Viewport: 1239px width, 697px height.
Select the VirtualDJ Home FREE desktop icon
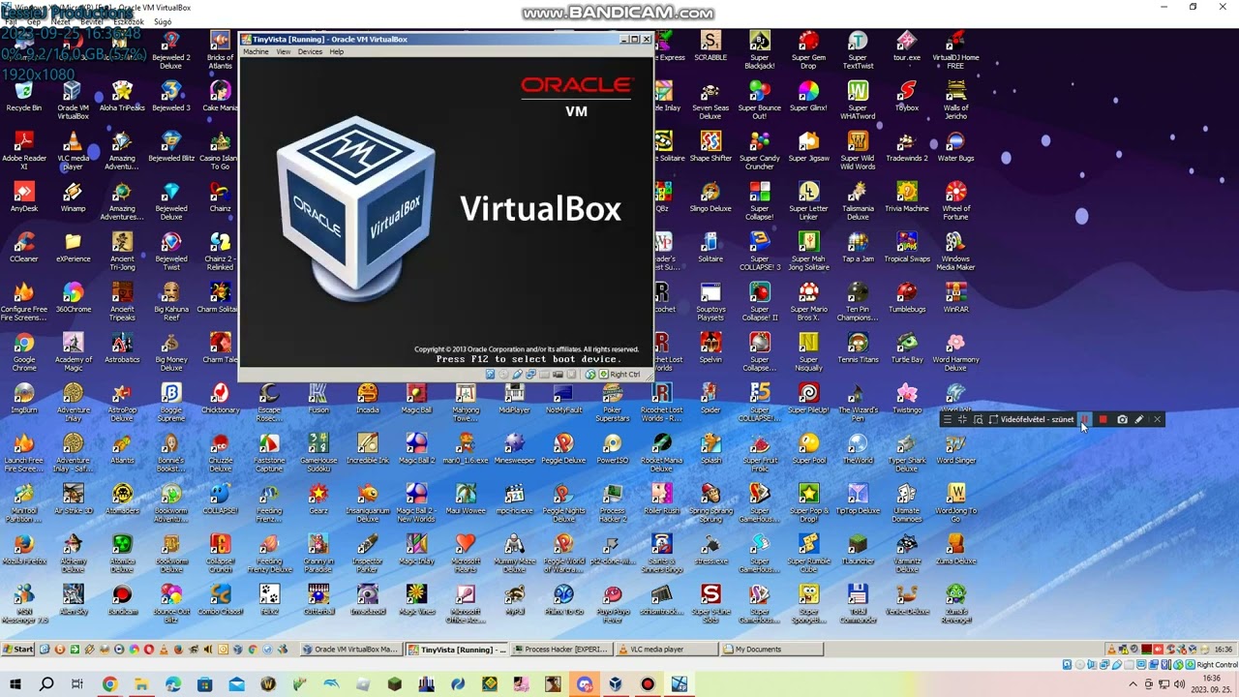point(955,49)
